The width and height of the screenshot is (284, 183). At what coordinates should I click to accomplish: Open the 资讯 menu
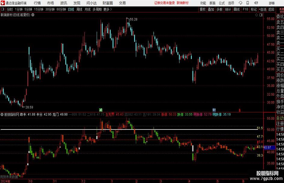(64, 3)
